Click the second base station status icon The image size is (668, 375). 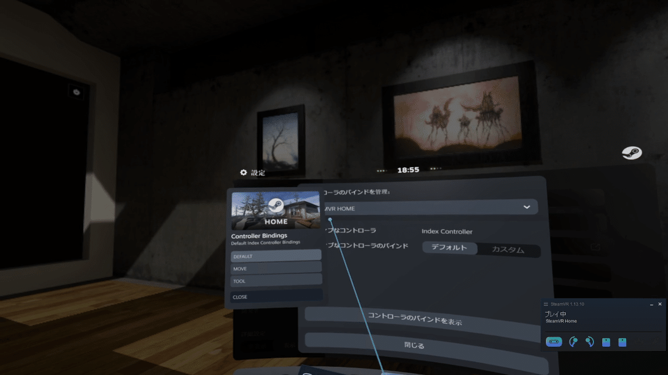tap(622, 342)
